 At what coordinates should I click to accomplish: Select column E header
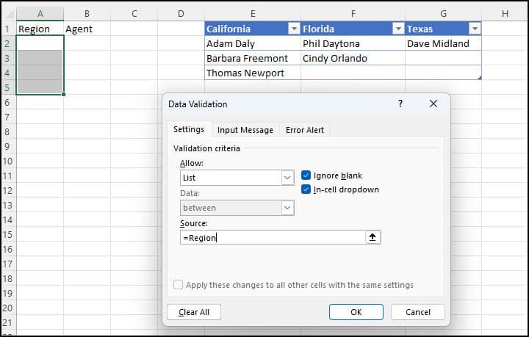click(253, 14)
